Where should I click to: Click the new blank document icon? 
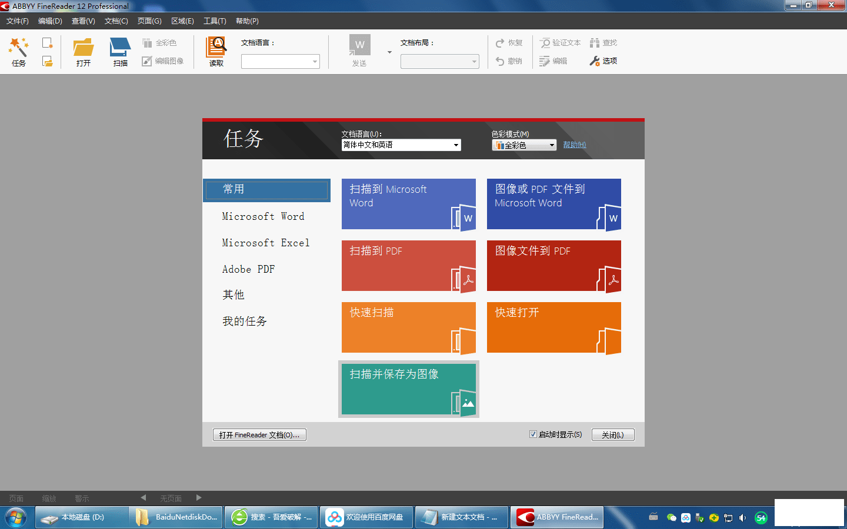click(x=48, y=43)
